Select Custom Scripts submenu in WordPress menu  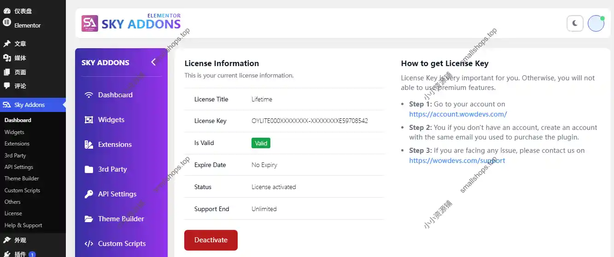(22, 190)
